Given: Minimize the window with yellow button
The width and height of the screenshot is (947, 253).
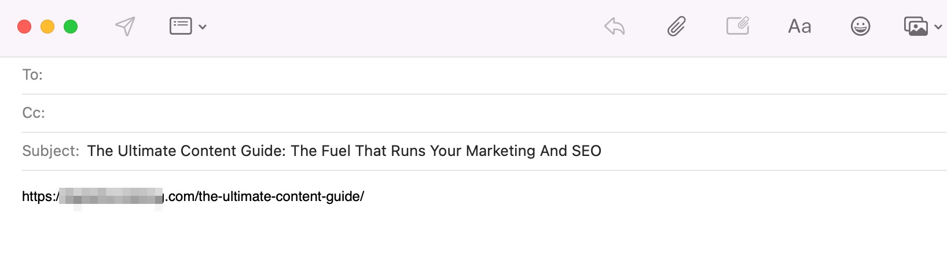Looking at the screenshot, I should pyautogui.click(x=47, y=27).
